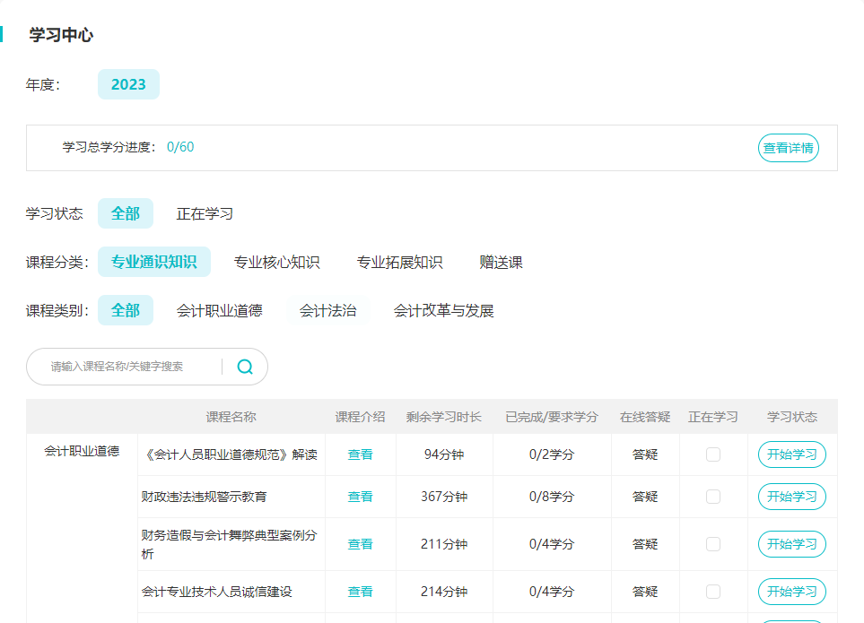Check 正在学习 box for 《会计人员职业道德规范》解读

tap(713, 454)
